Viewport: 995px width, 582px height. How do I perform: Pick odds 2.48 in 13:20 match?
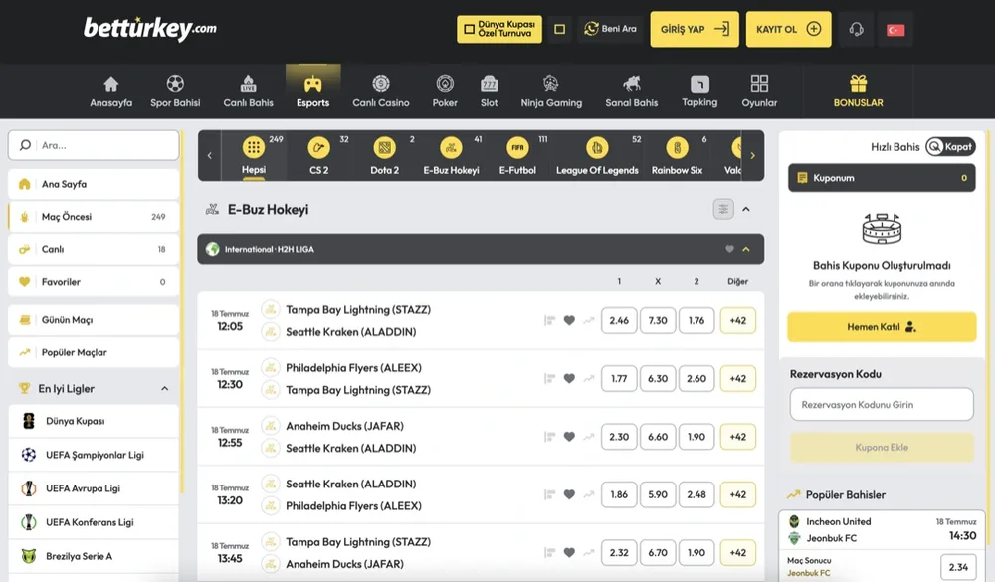pyautogui.click(x=696, y=494)
